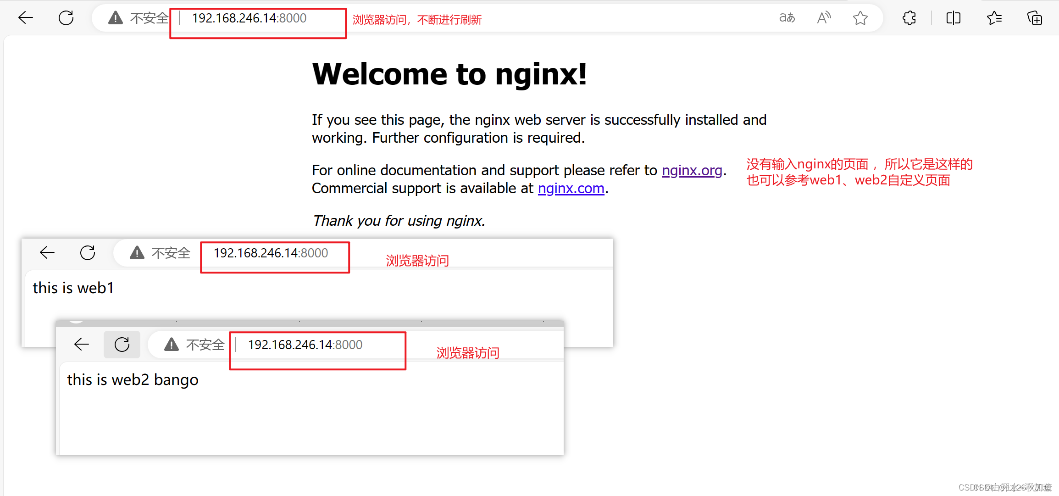This screenshot has width=1059, height=496.
Task: Click the top browser back arrow
Action: click(x=26, y=18)
